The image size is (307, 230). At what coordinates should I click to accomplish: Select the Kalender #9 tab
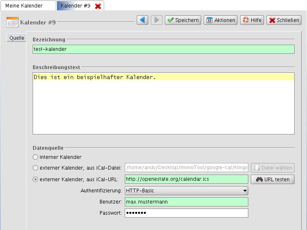75,6
